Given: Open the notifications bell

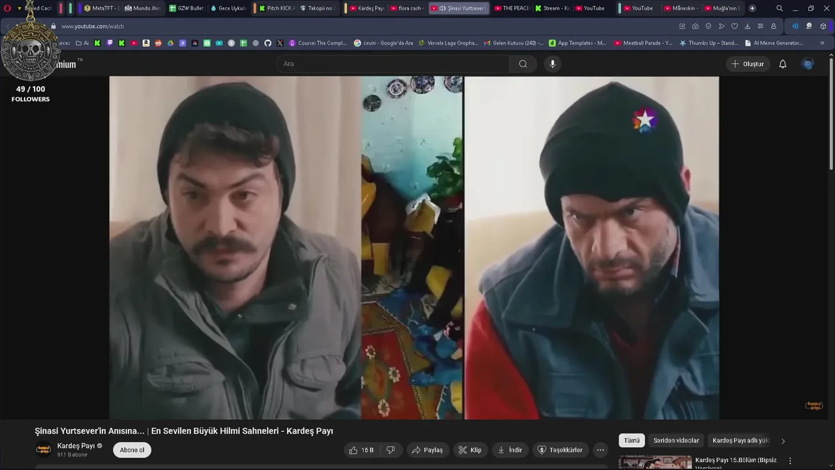Looking at the screenshot, I should tap(783, 64).
